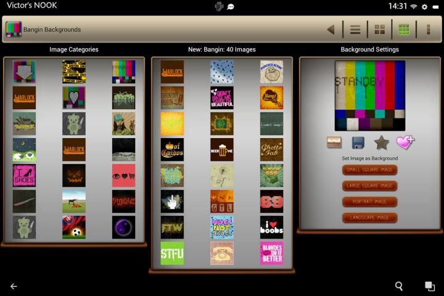The image size is (444, 296).
Task: Click the picture icon left of the floppy disk
Action: coord(335,143)
